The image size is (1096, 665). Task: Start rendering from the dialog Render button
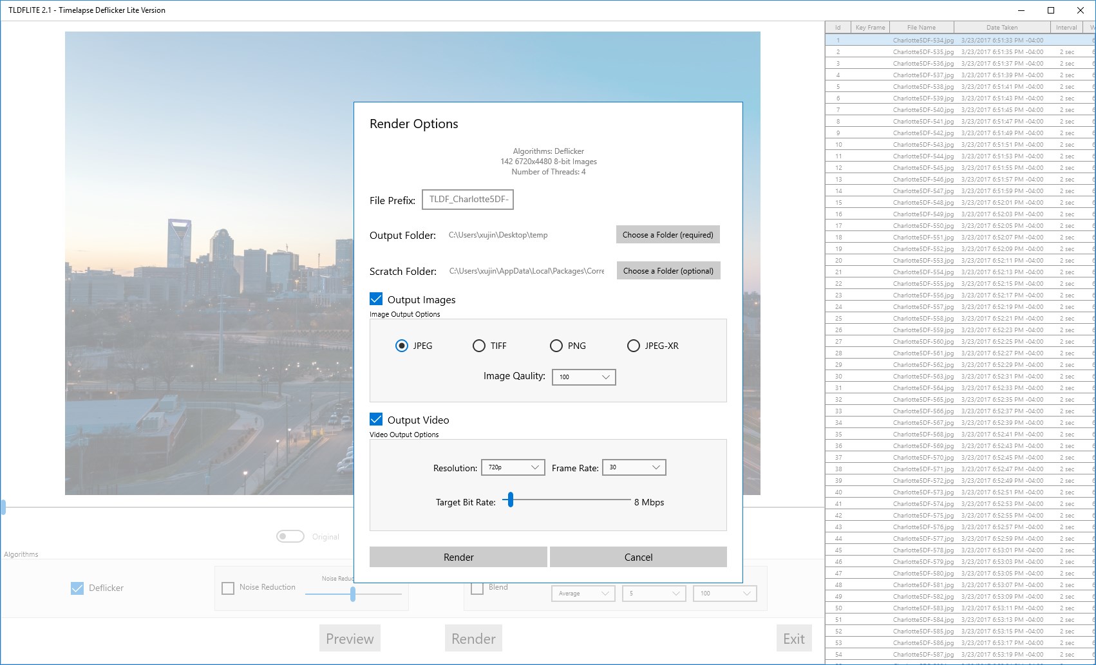click(458, 557)
